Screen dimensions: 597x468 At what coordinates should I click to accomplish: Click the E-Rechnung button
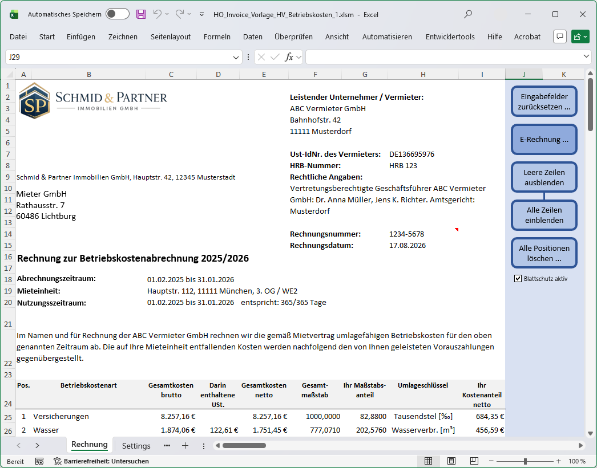[544, 139]
